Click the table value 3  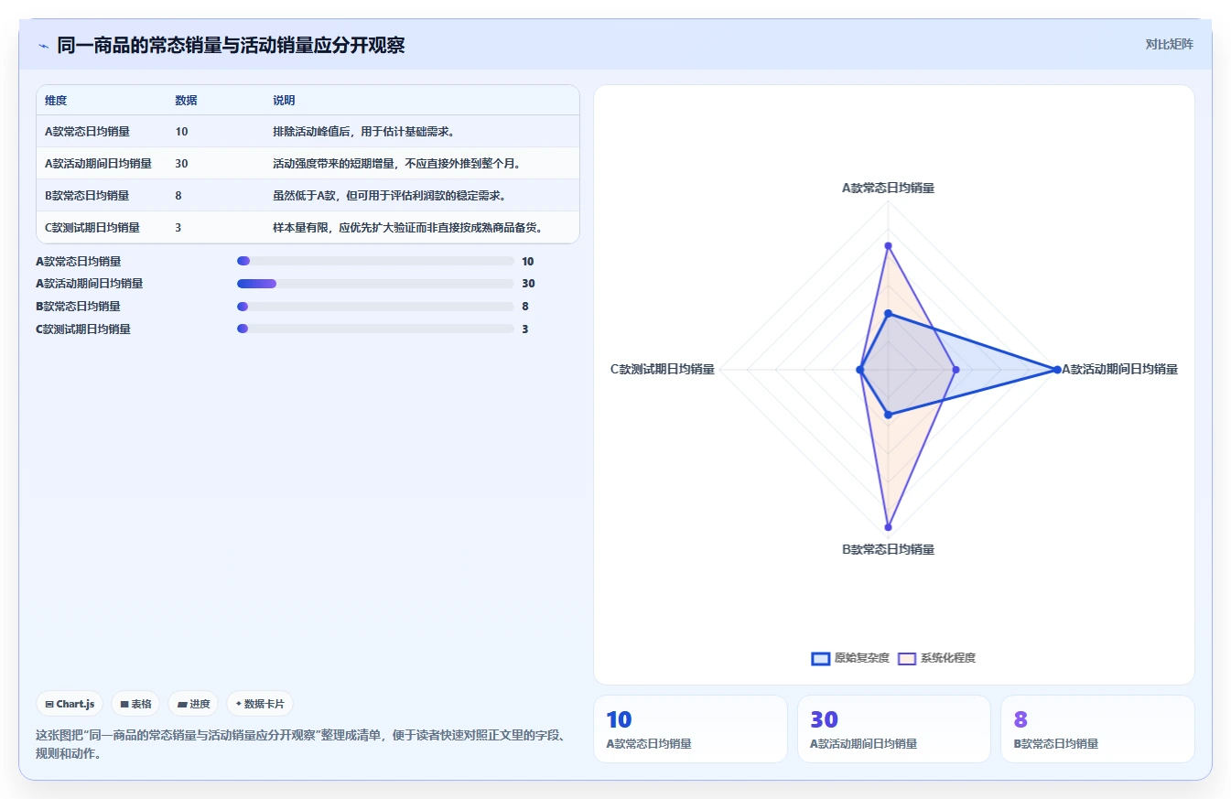point(178,228)
